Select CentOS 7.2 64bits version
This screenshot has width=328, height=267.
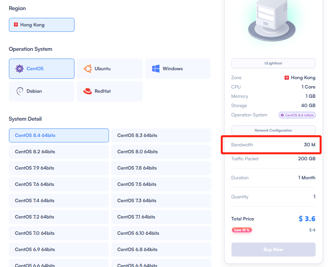59,217
